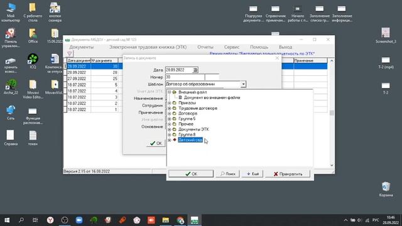This screenshot has height=226, width=402.
Task: Open the Сервис menu
Action: click(x=232, y=47)
